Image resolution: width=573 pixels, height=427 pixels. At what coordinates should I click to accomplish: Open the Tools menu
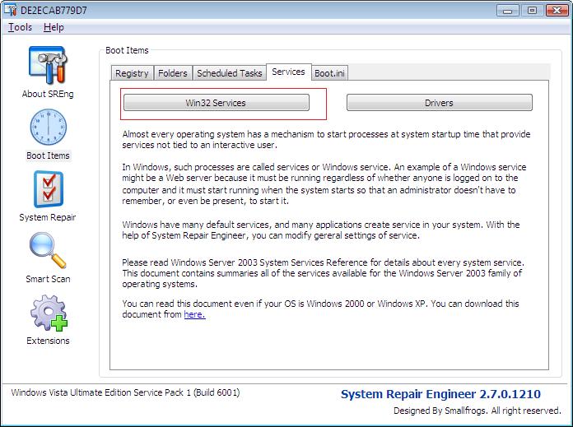pyautogui.click(x=20, y=27)
